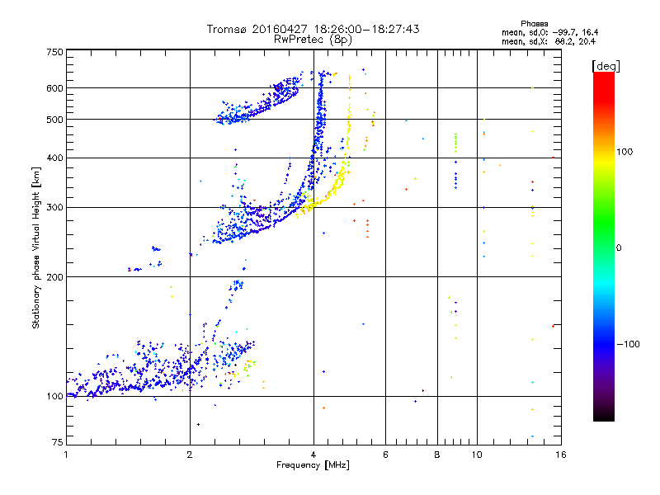The width and height of the screenshot is (660, 495).
Task: Click the '300' y-axis tick label
Action: pyautogui.click(x=54, y=207)
